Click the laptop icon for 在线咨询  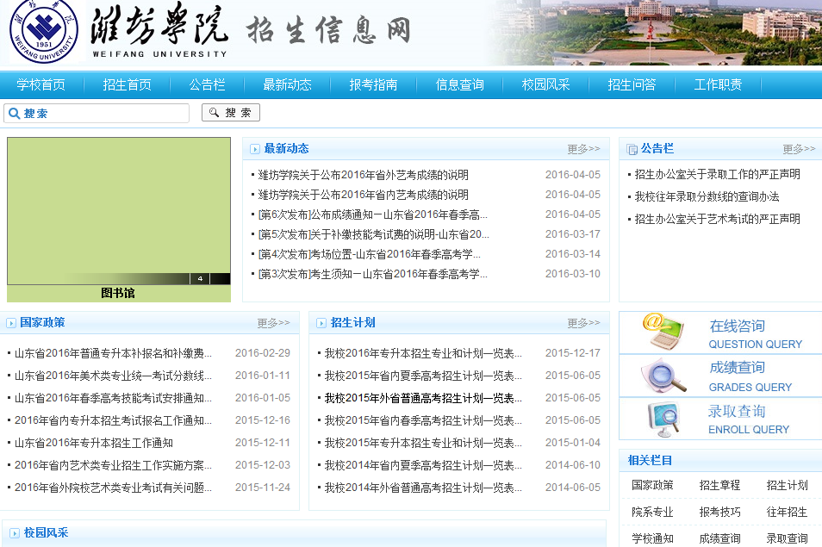(x=663, y=331)
